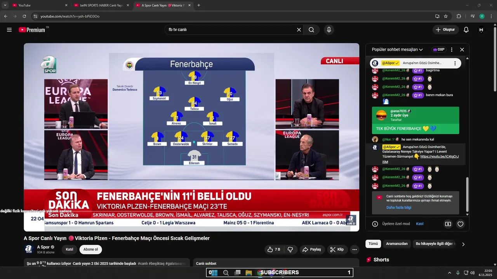Open A Spor channel avatar
The width and height of the screenshot is (497, 279).
point(29,249)
